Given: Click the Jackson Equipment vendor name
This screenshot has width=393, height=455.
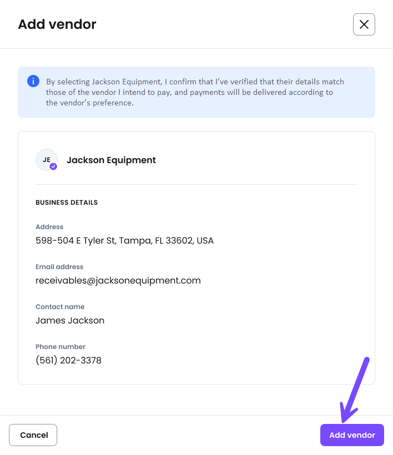Looking at the screenshot, I should point(111,160).
